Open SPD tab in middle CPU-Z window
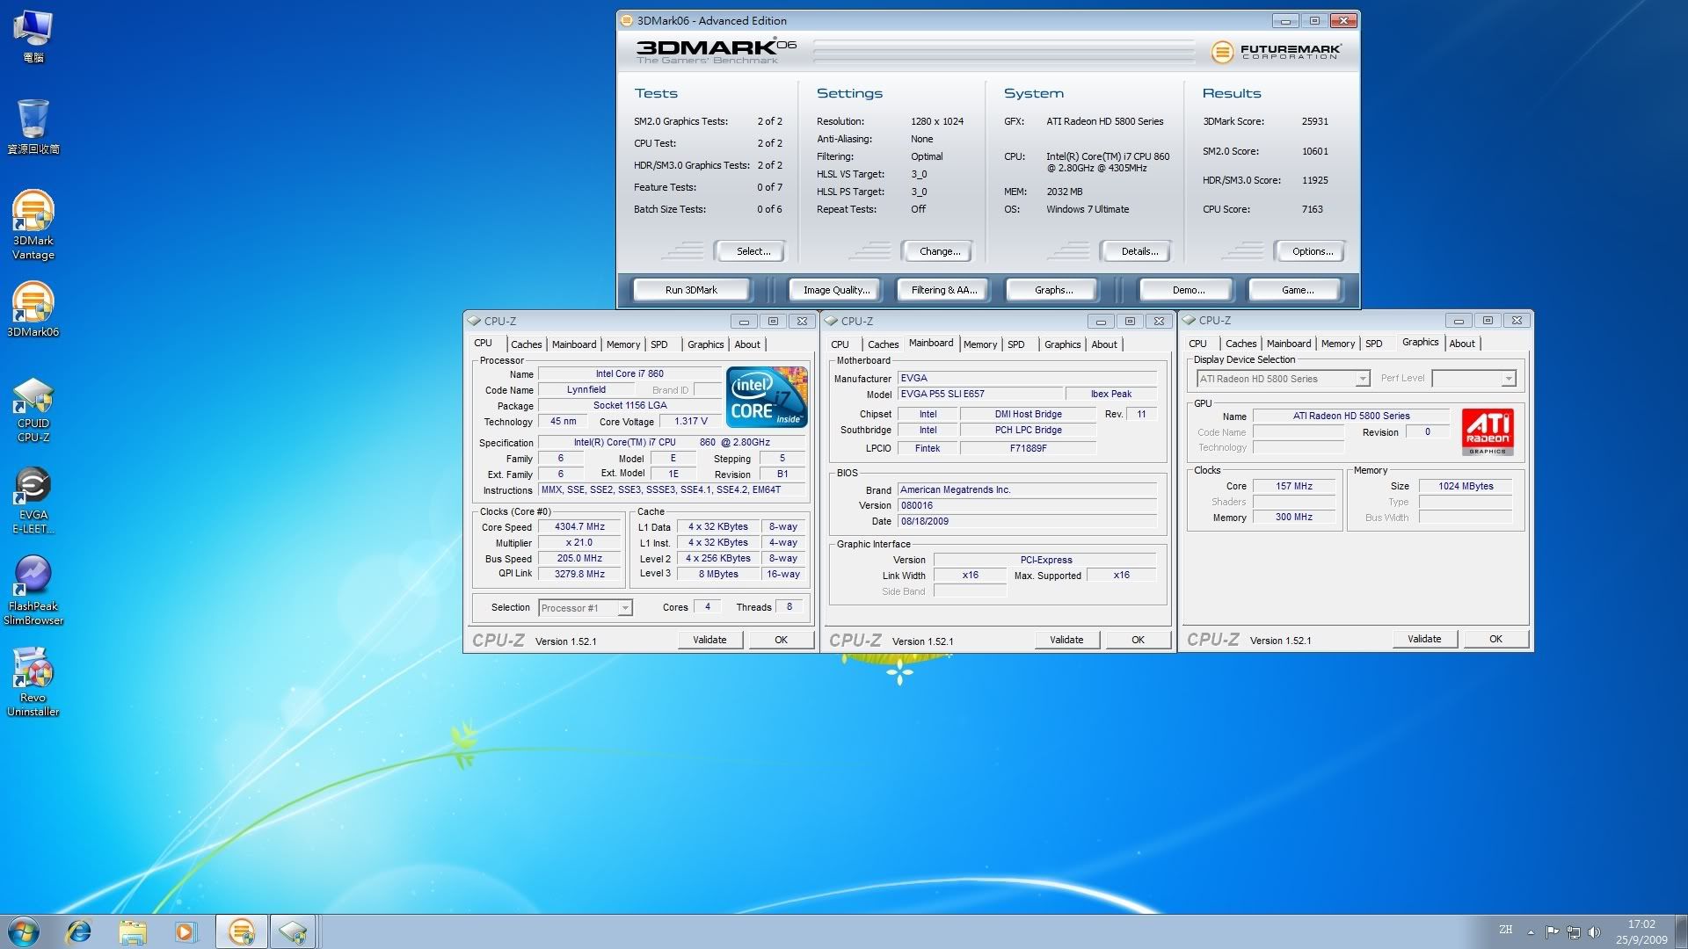 coord(1015,344)
